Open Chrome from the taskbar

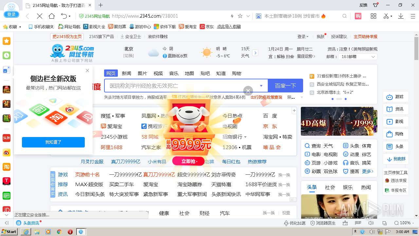pyautogui.click(x=59, y=231)
